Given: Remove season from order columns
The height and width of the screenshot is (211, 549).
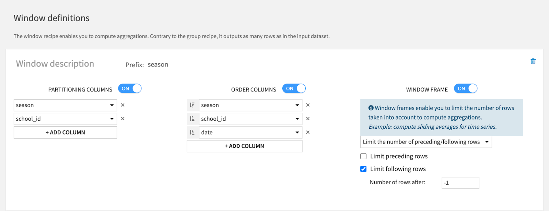Looking at the screenshot, I should tap(308, 105).
